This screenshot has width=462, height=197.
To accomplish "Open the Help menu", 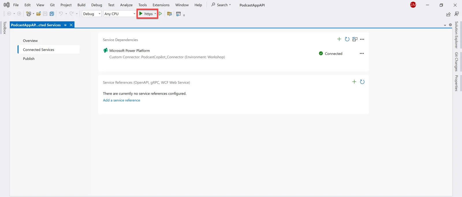I will click(x=198, y=5).
